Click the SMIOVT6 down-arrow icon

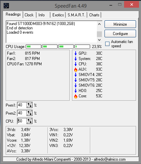76,85
